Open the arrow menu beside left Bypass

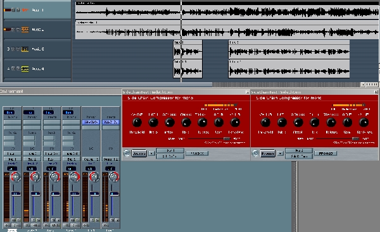(x=151, y=154)
